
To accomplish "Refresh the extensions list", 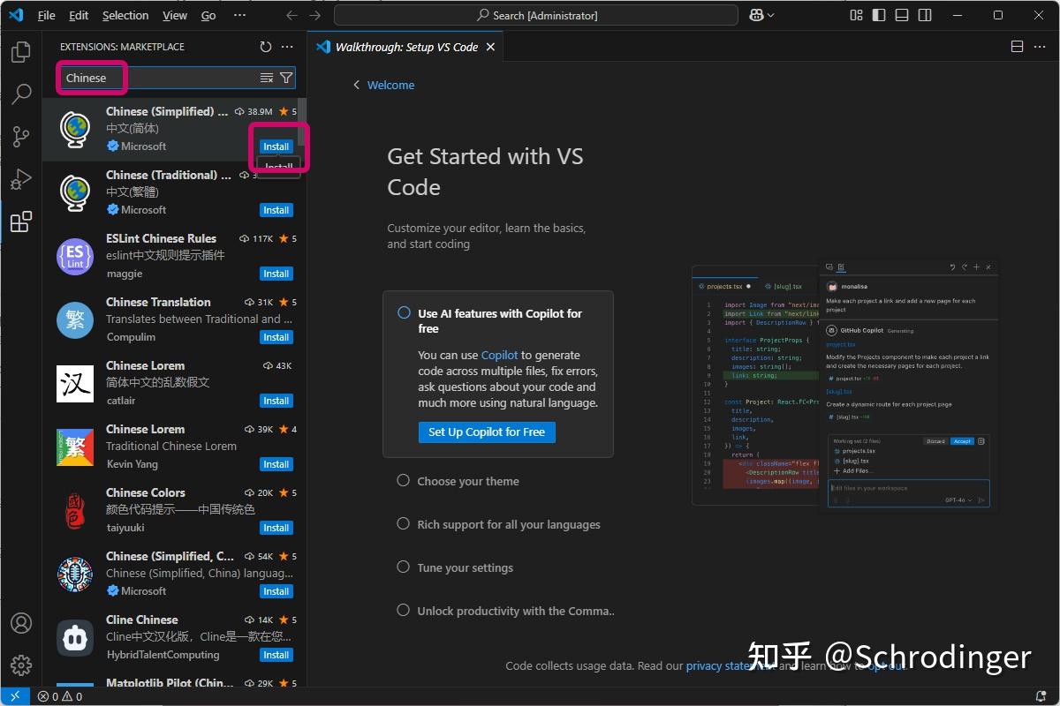I will click(x=265, y=47).
